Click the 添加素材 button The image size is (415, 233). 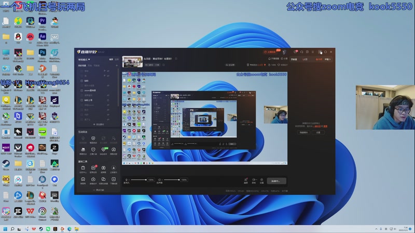(x=98, y=124)
